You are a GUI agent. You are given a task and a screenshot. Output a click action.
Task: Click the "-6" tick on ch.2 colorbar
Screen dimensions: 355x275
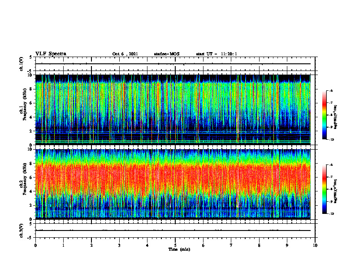coord(331,165)
